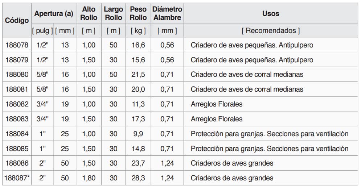The height and width of the screenshot is (188, 361).
Task: Click the 28,3 weight value
Action: click(138, 178)
